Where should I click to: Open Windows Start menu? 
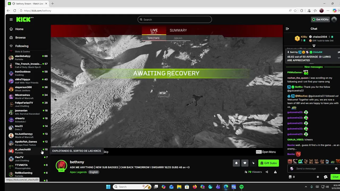pyautogui.click(x=108, y=187)
